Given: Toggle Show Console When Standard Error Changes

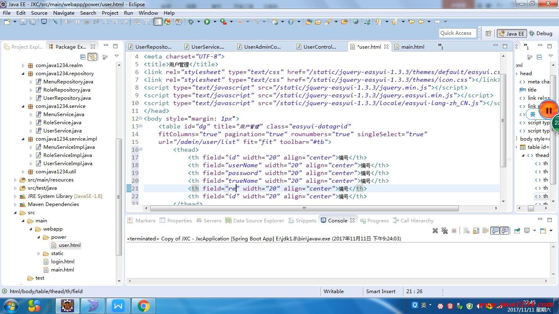Looking at the screenshot, I should point(505,231).
